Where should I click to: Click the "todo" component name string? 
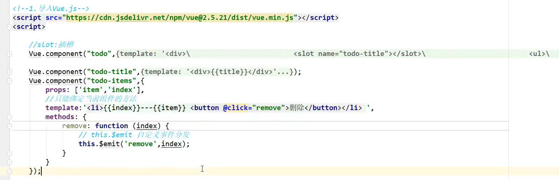100,54
